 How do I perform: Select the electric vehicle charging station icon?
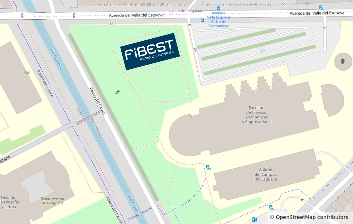click(x=254, y=219)
